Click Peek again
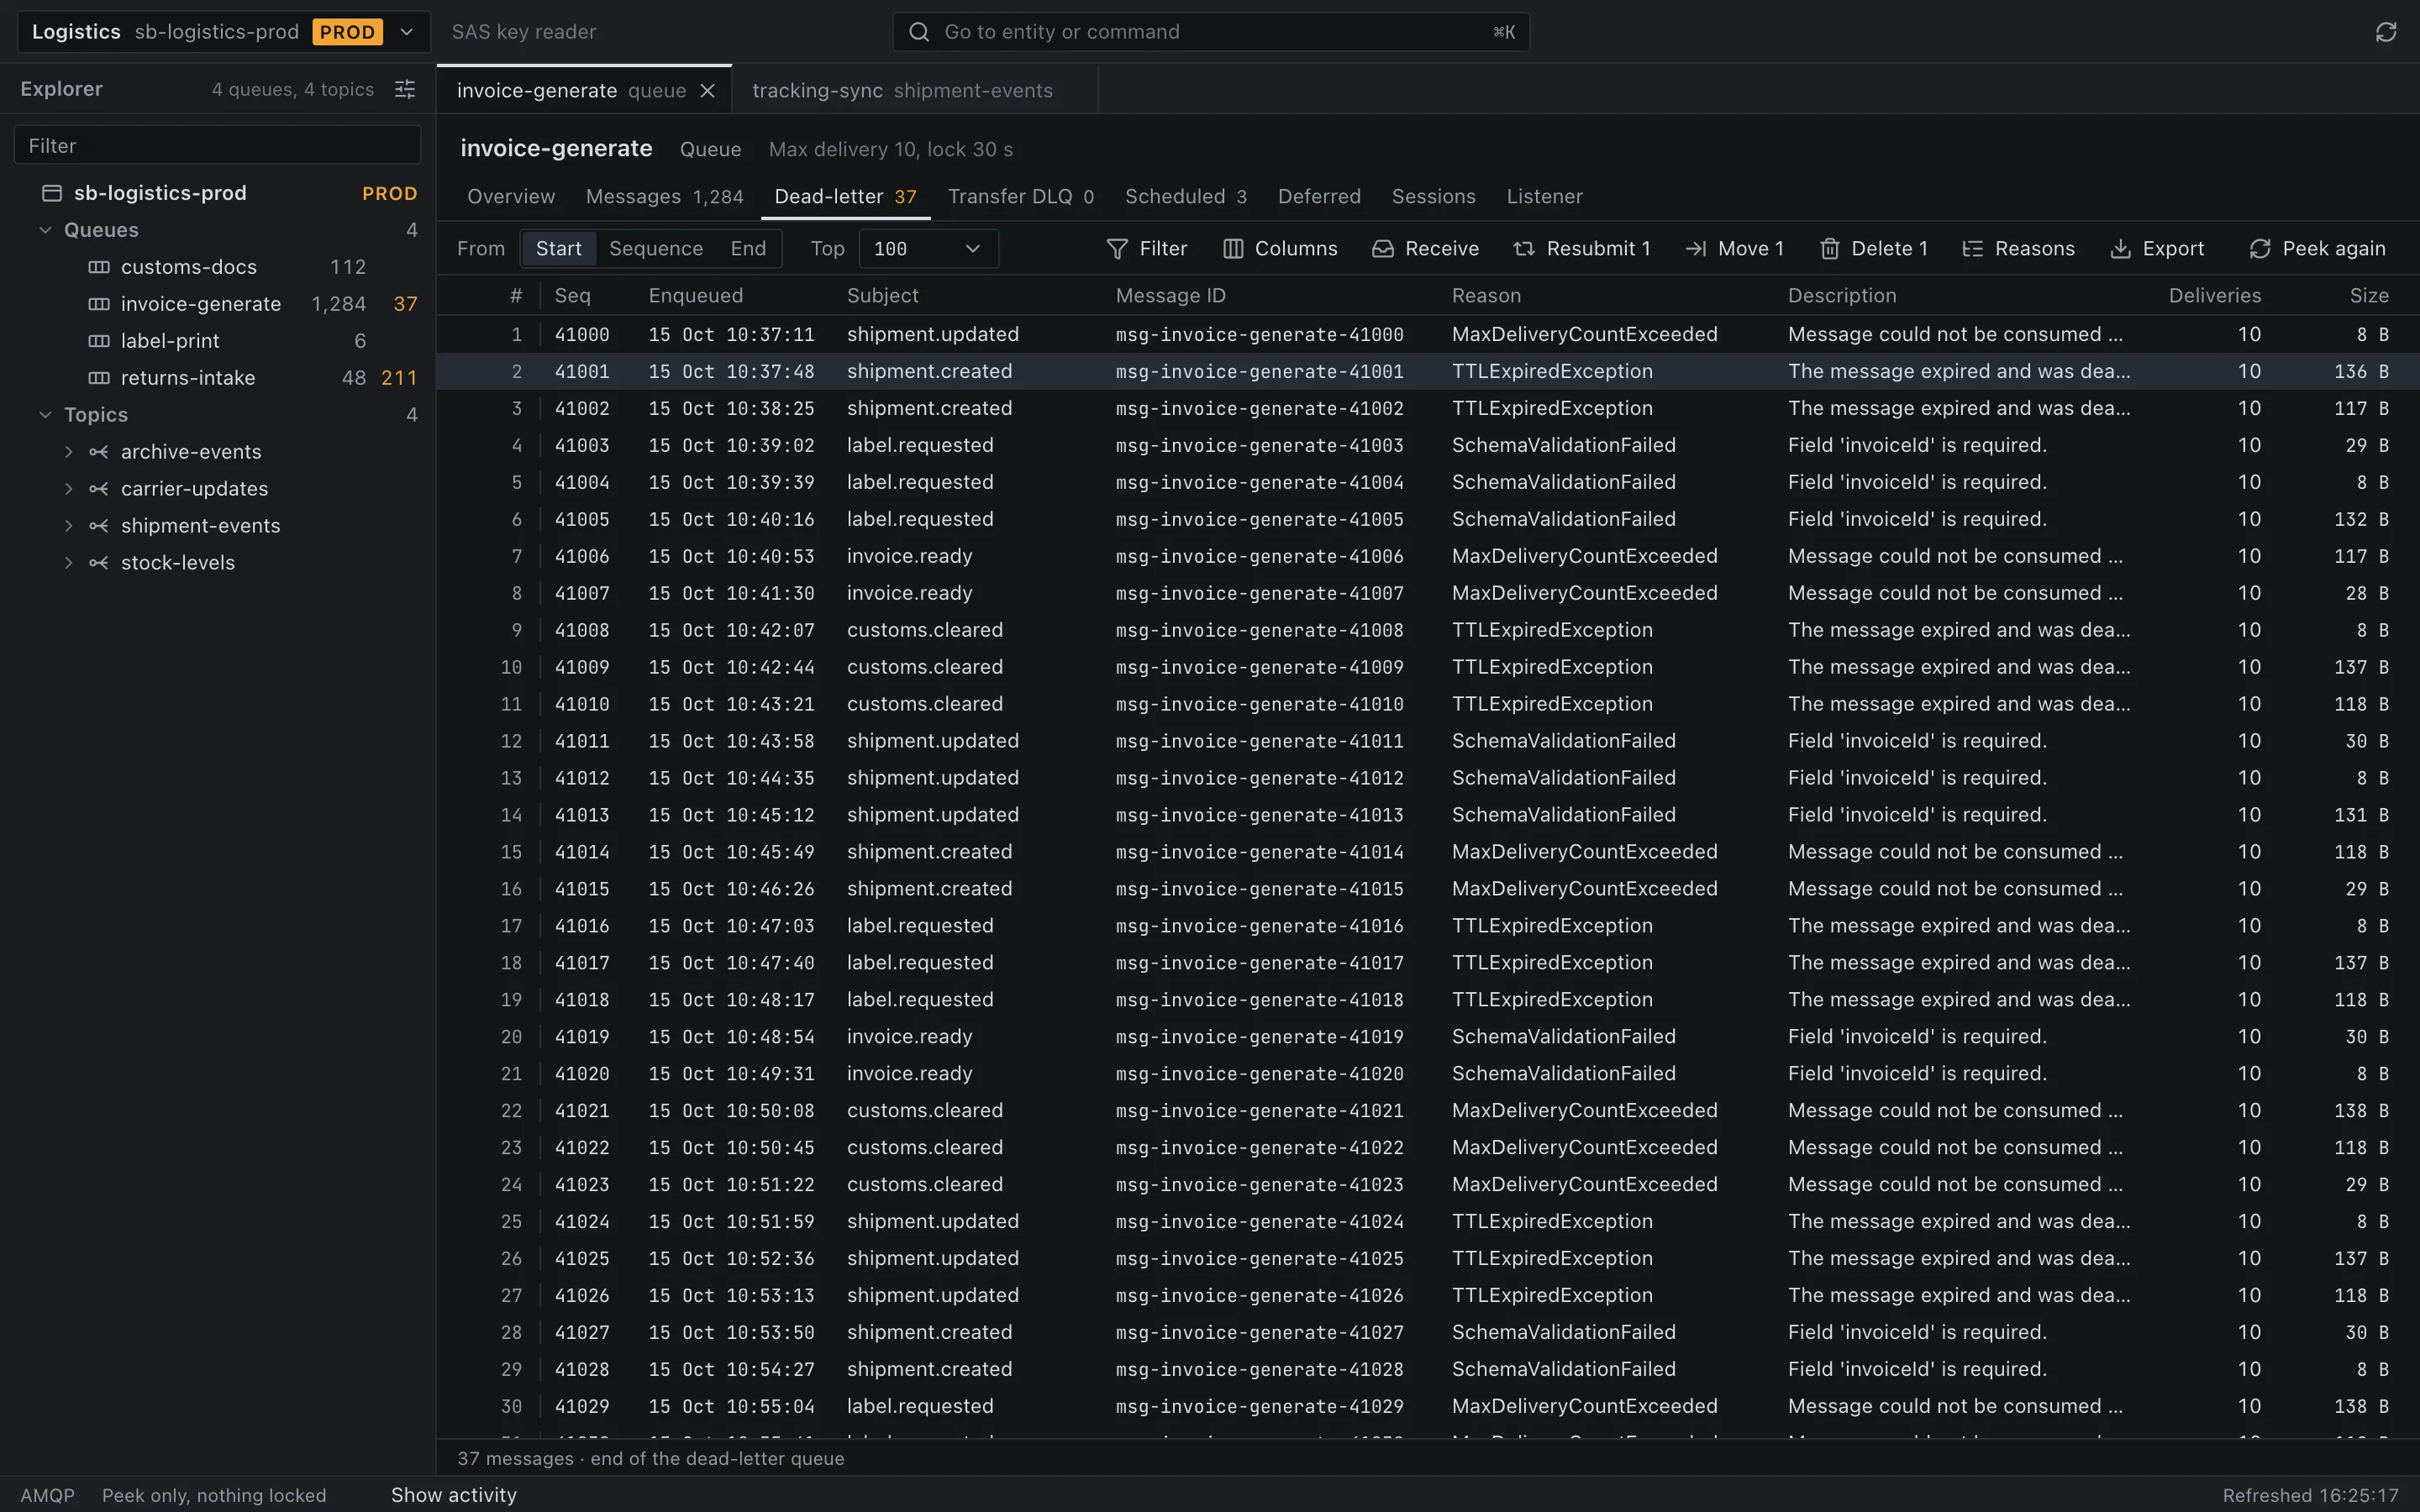The image size is (2420, 1512). tap(2316, 248)
